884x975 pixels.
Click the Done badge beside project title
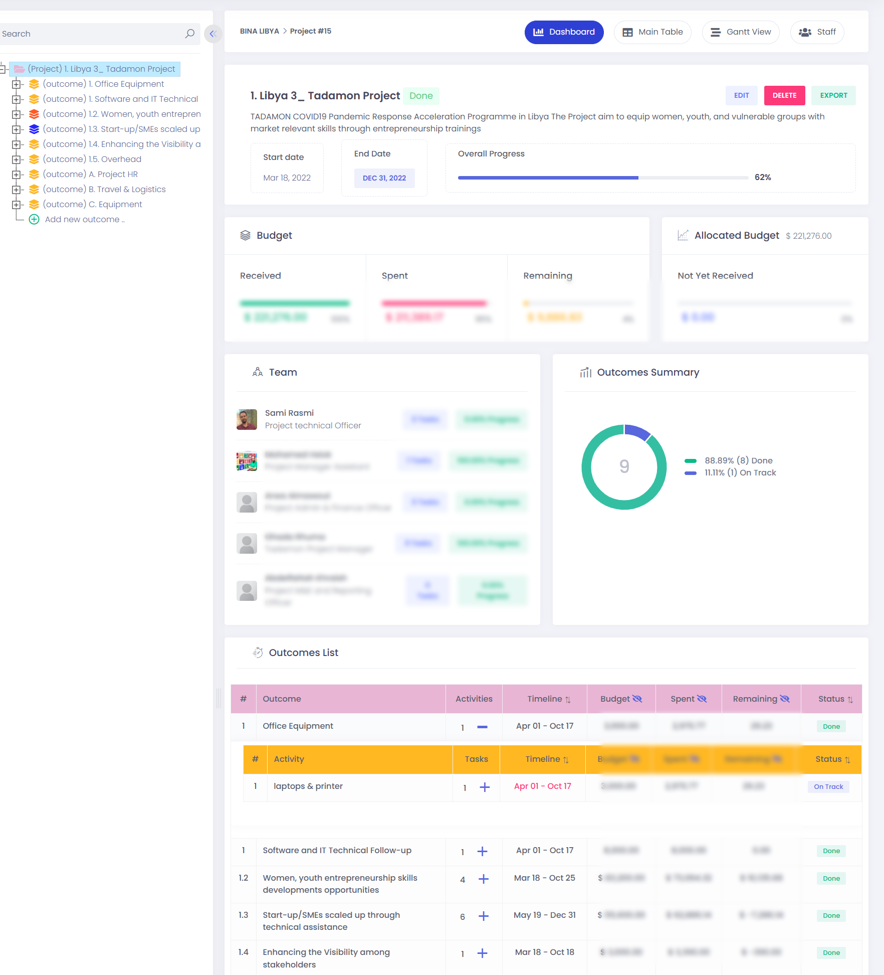click(x=421, y=96)
